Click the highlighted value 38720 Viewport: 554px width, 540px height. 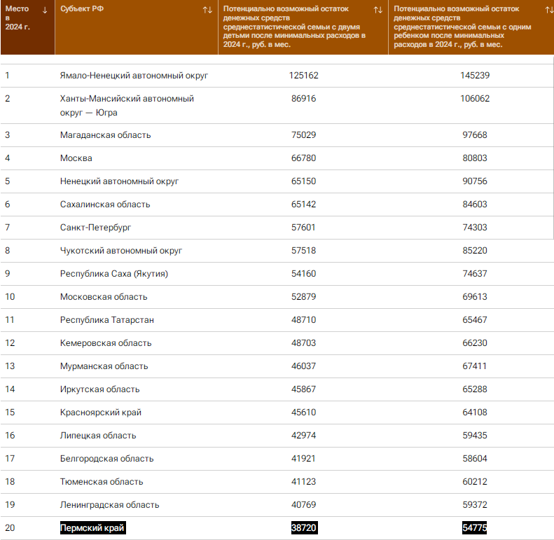pyautogui.click(x=304, y=528)
